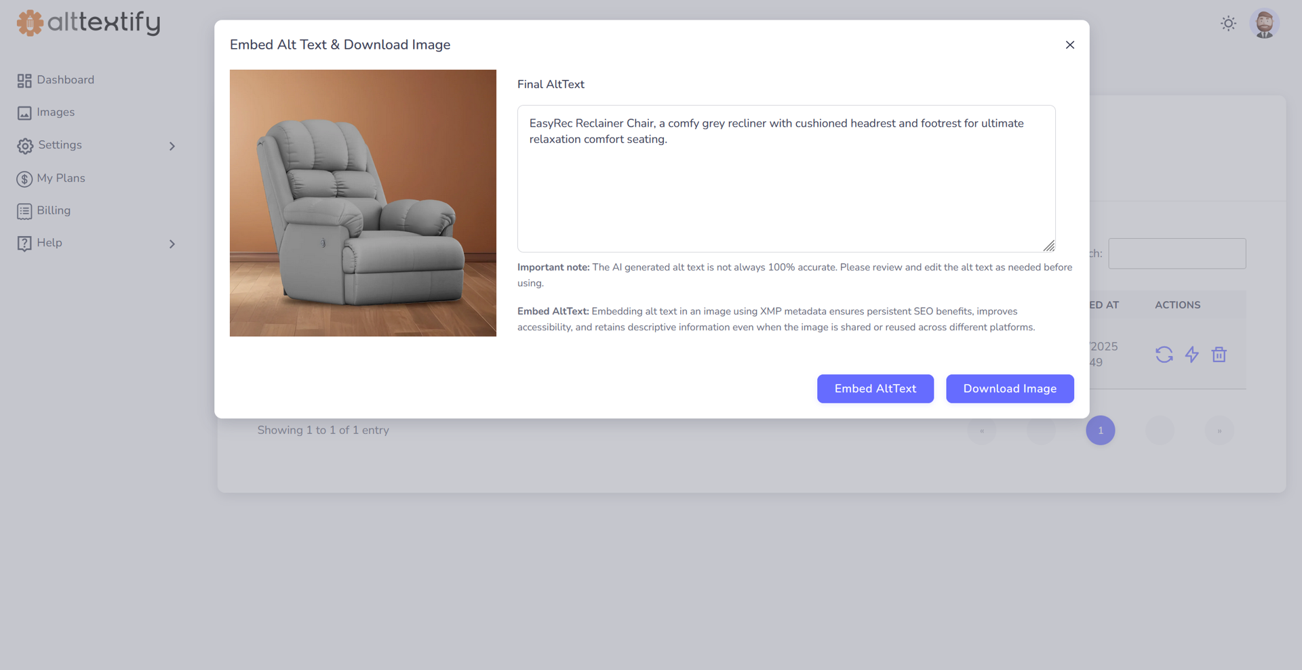Click the Images picture icon
Image resolution: width=1302 pixels, height=670 pixels.
click(24, 113)
